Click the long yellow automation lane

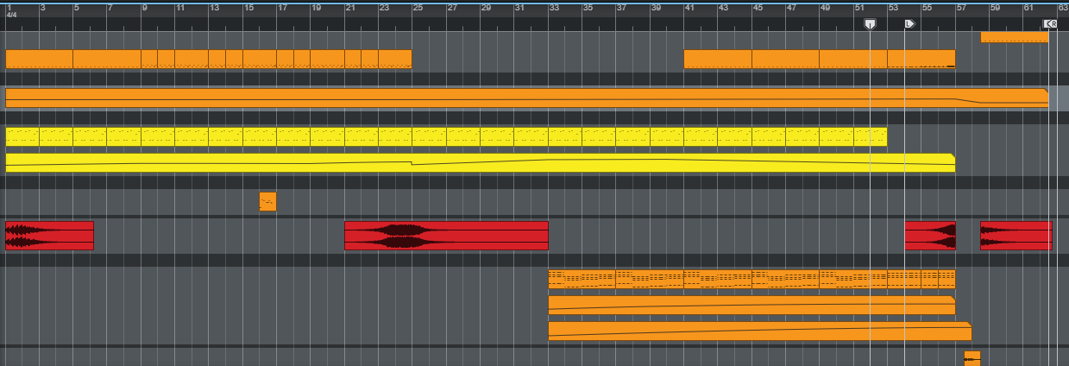point(479,162)
